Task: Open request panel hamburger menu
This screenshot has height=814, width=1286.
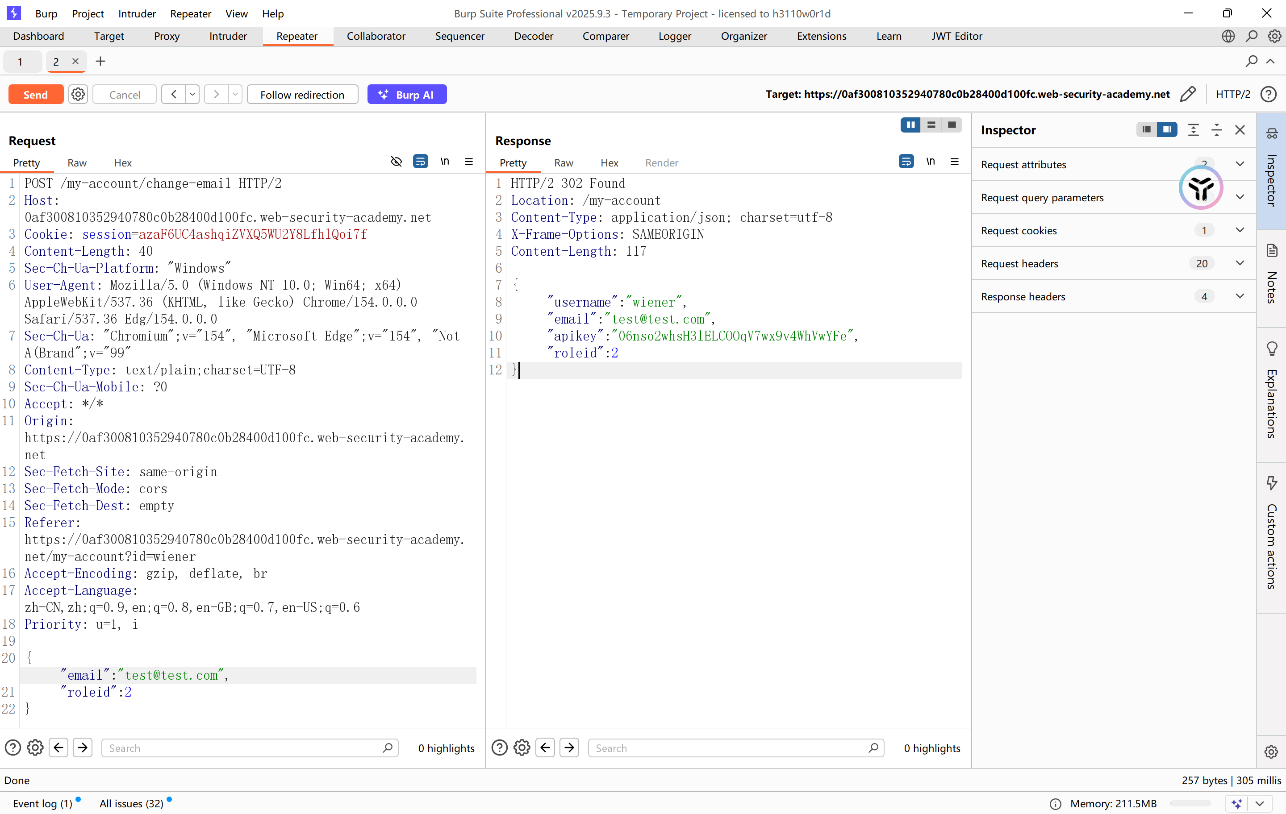Action: tap(468, 162)
